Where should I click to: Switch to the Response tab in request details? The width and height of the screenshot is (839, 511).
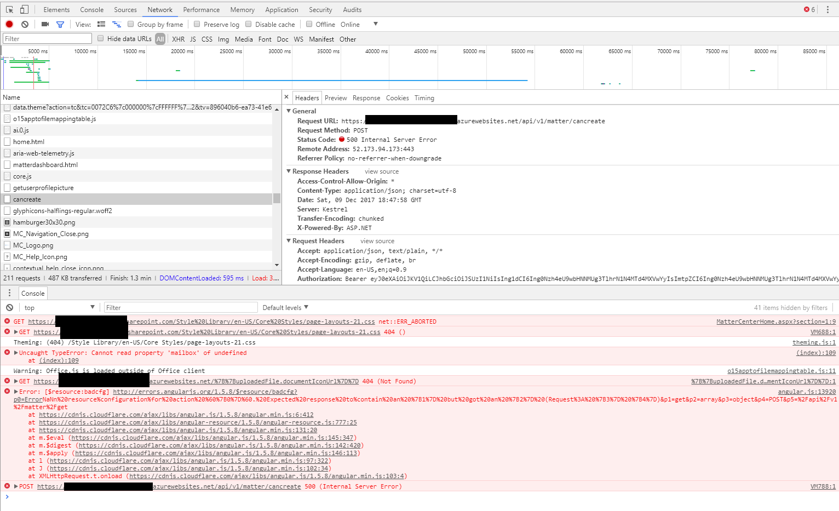[x=366, y=98]
